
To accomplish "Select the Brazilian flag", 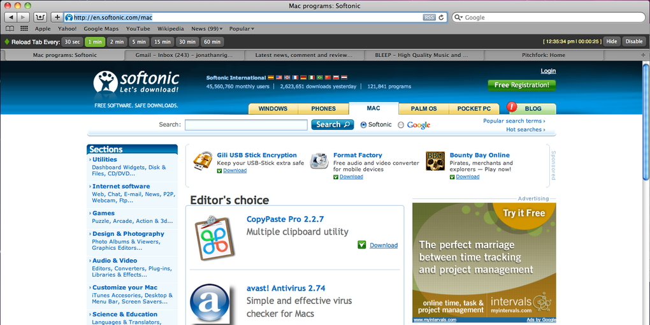I will tap(320, 78).
